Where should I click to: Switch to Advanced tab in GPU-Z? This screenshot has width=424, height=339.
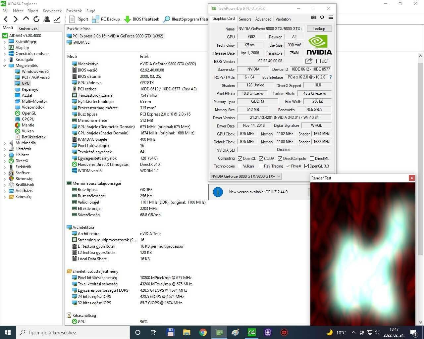point(263,19)
